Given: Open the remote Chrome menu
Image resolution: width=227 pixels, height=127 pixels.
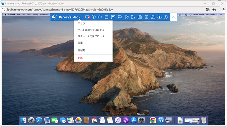Looking at the screenshot, I should pos(12,15).
